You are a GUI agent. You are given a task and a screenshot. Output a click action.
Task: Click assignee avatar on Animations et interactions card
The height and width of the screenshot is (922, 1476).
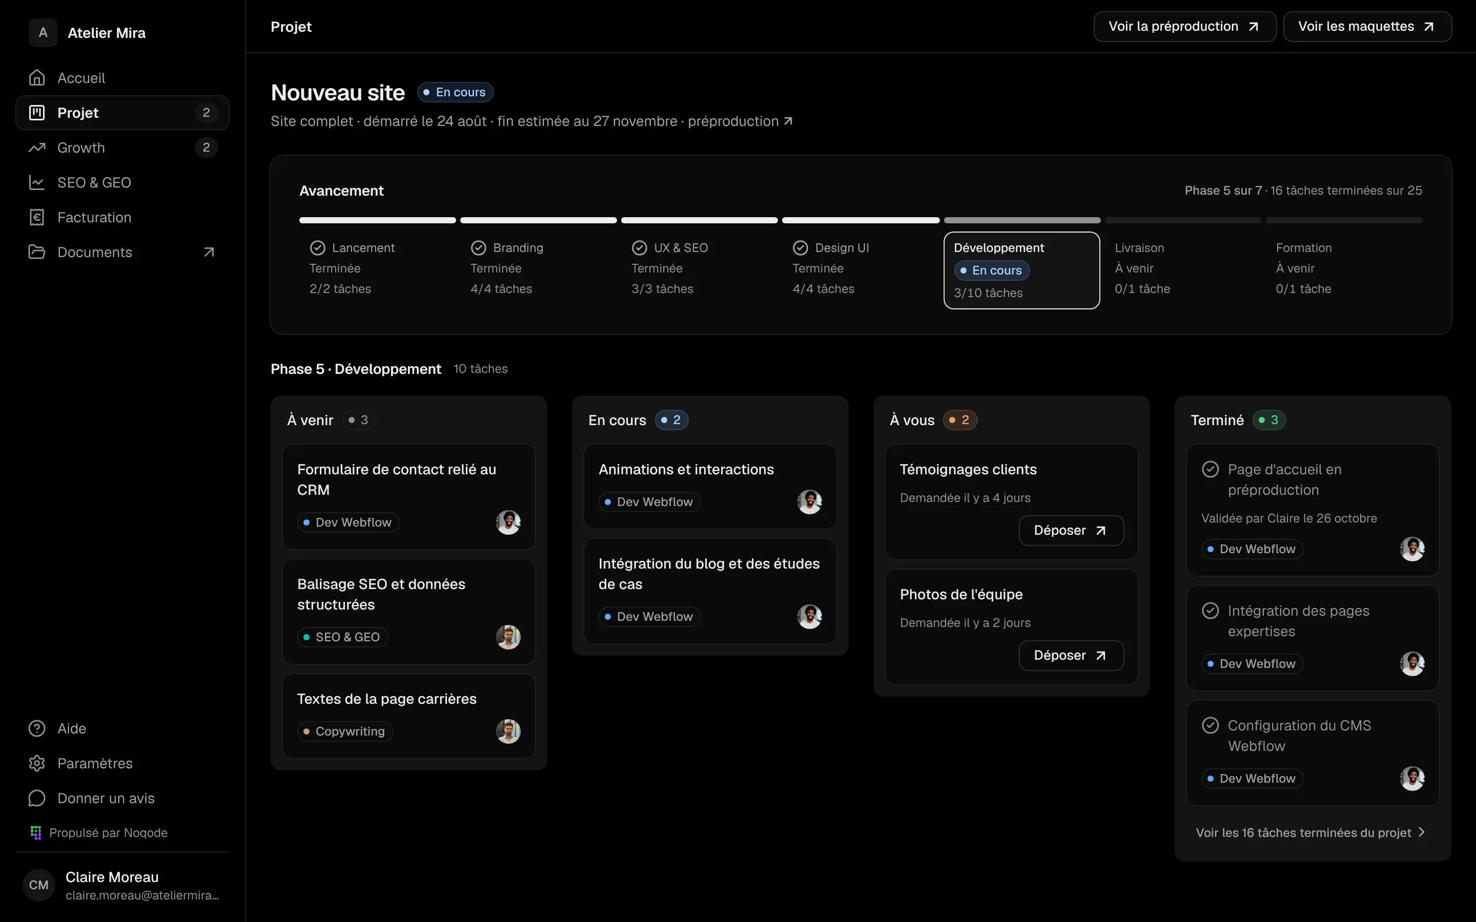809,502
